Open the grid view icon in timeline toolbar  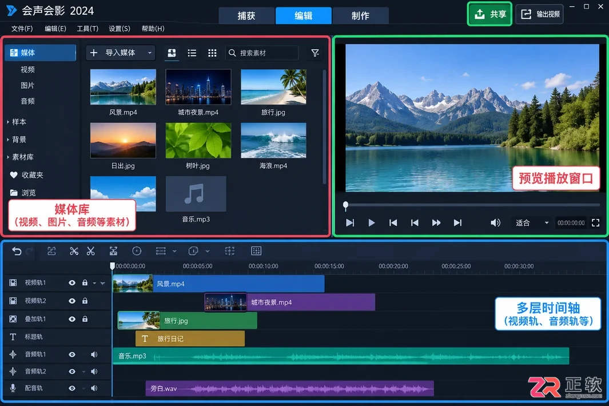[x=256, y=251]
